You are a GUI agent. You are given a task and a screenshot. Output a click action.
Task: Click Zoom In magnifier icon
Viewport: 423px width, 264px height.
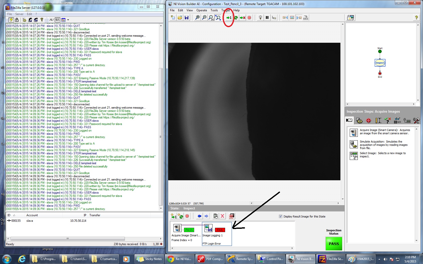coord(197,18)
